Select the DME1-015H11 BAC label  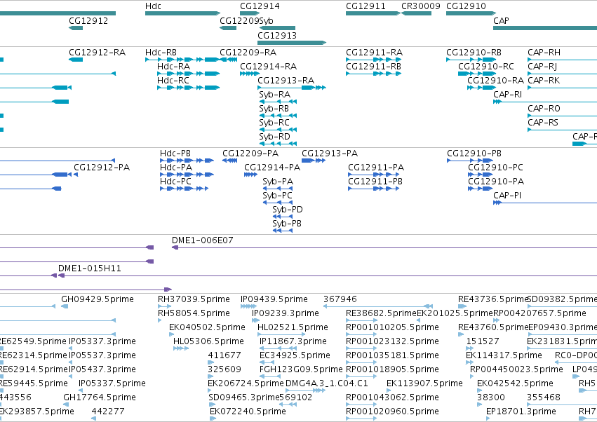90,268
